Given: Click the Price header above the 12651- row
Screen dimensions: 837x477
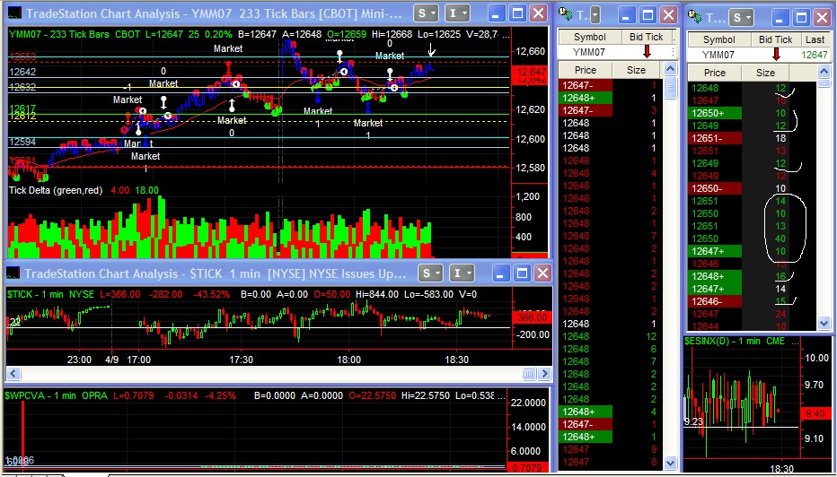Looking at the screenshot, I should pos(714,73).
